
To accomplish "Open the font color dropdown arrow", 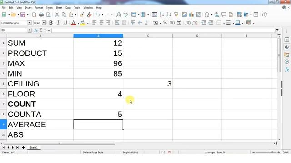I will coord(78,23).
